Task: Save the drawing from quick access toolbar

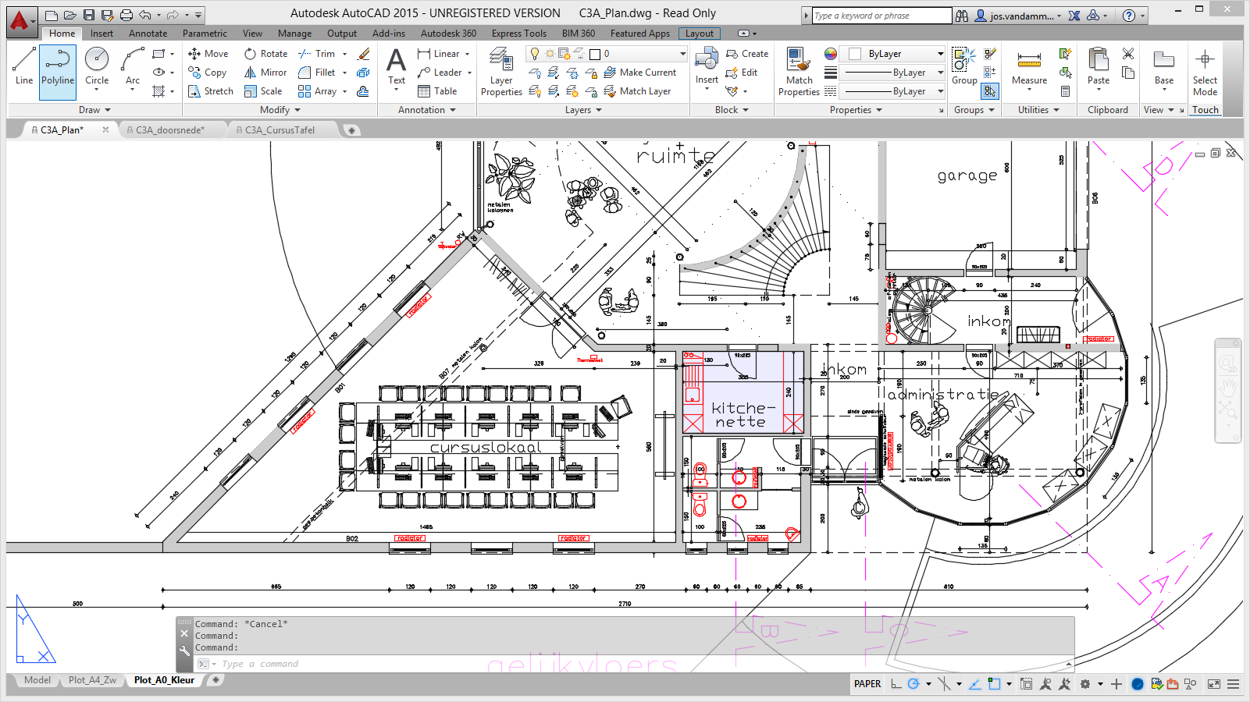Action: coord(89,15)
